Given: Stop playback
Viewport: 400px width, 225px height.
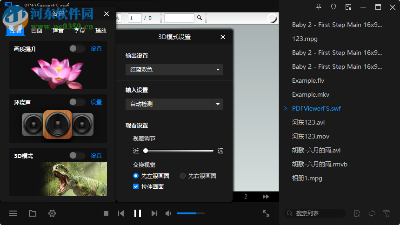Looking at the screenshot, I should point(106,213).
